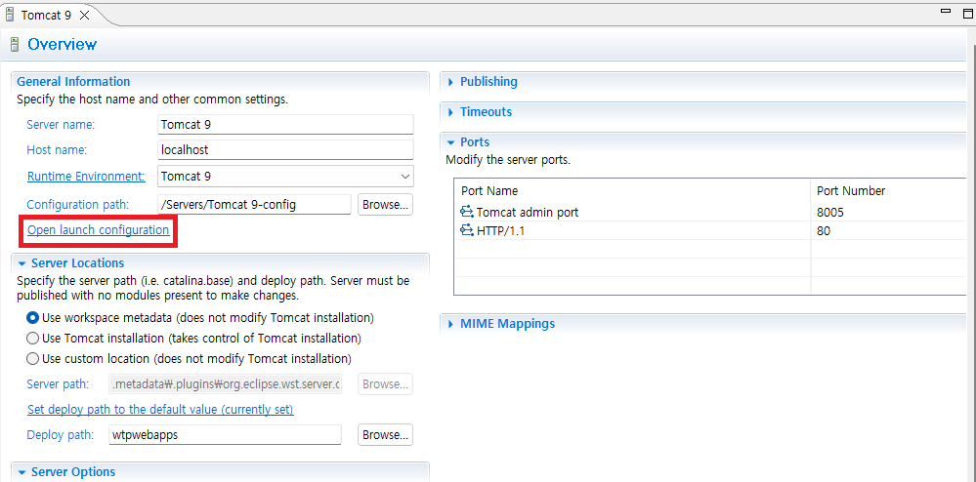Maximize the editor view with the top-right icon
The width and height of the screenshot is (976, 482).
pos(968,11)
